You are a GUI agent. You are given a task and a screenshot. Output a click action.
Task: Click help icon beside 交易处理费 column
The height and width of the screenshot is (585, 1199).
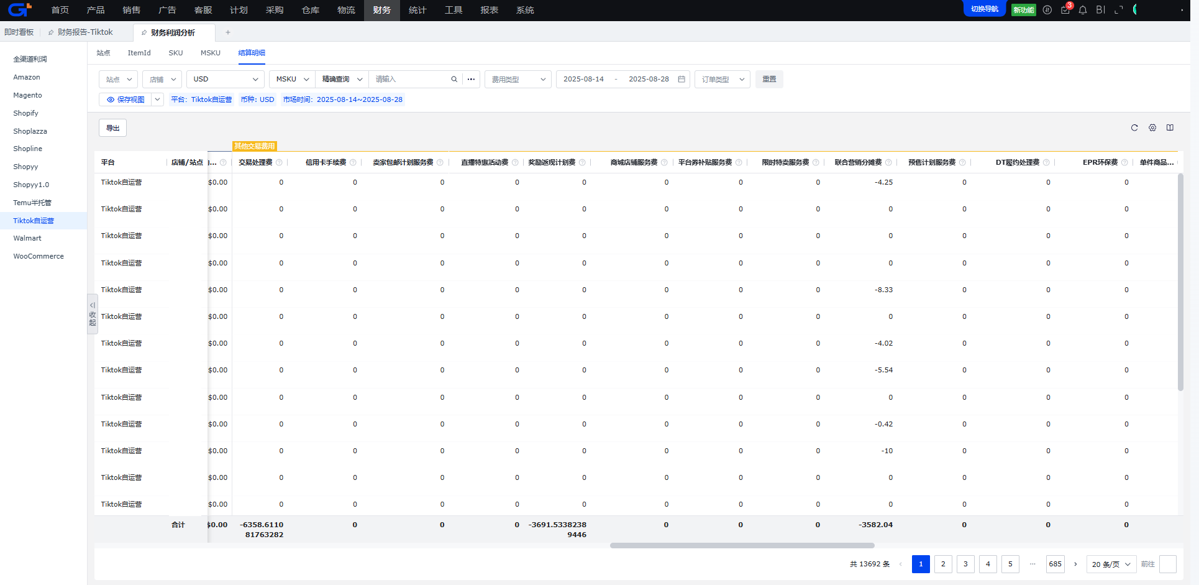[x=279, y=162]
